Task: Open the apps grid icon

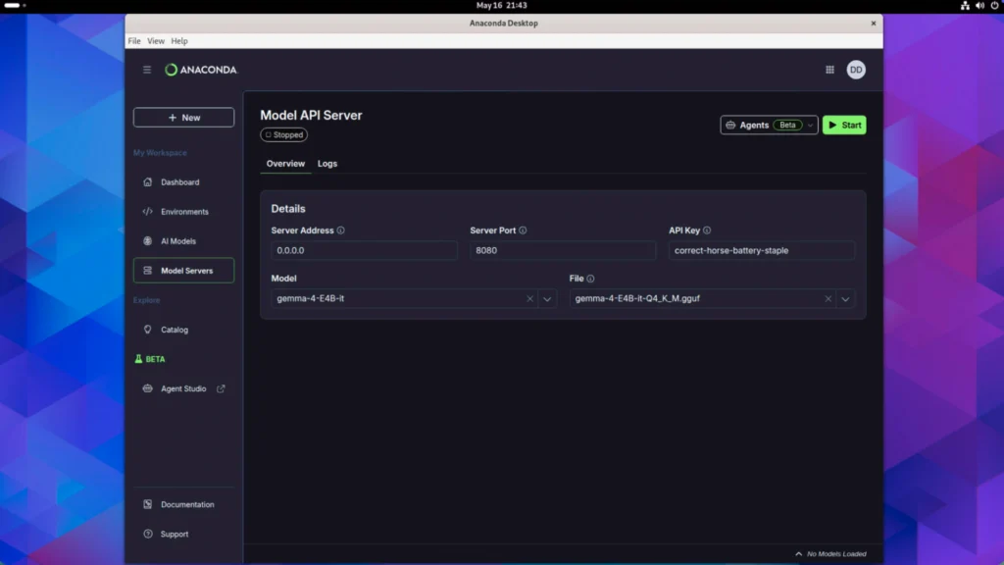Action: [x=829, y=70]
